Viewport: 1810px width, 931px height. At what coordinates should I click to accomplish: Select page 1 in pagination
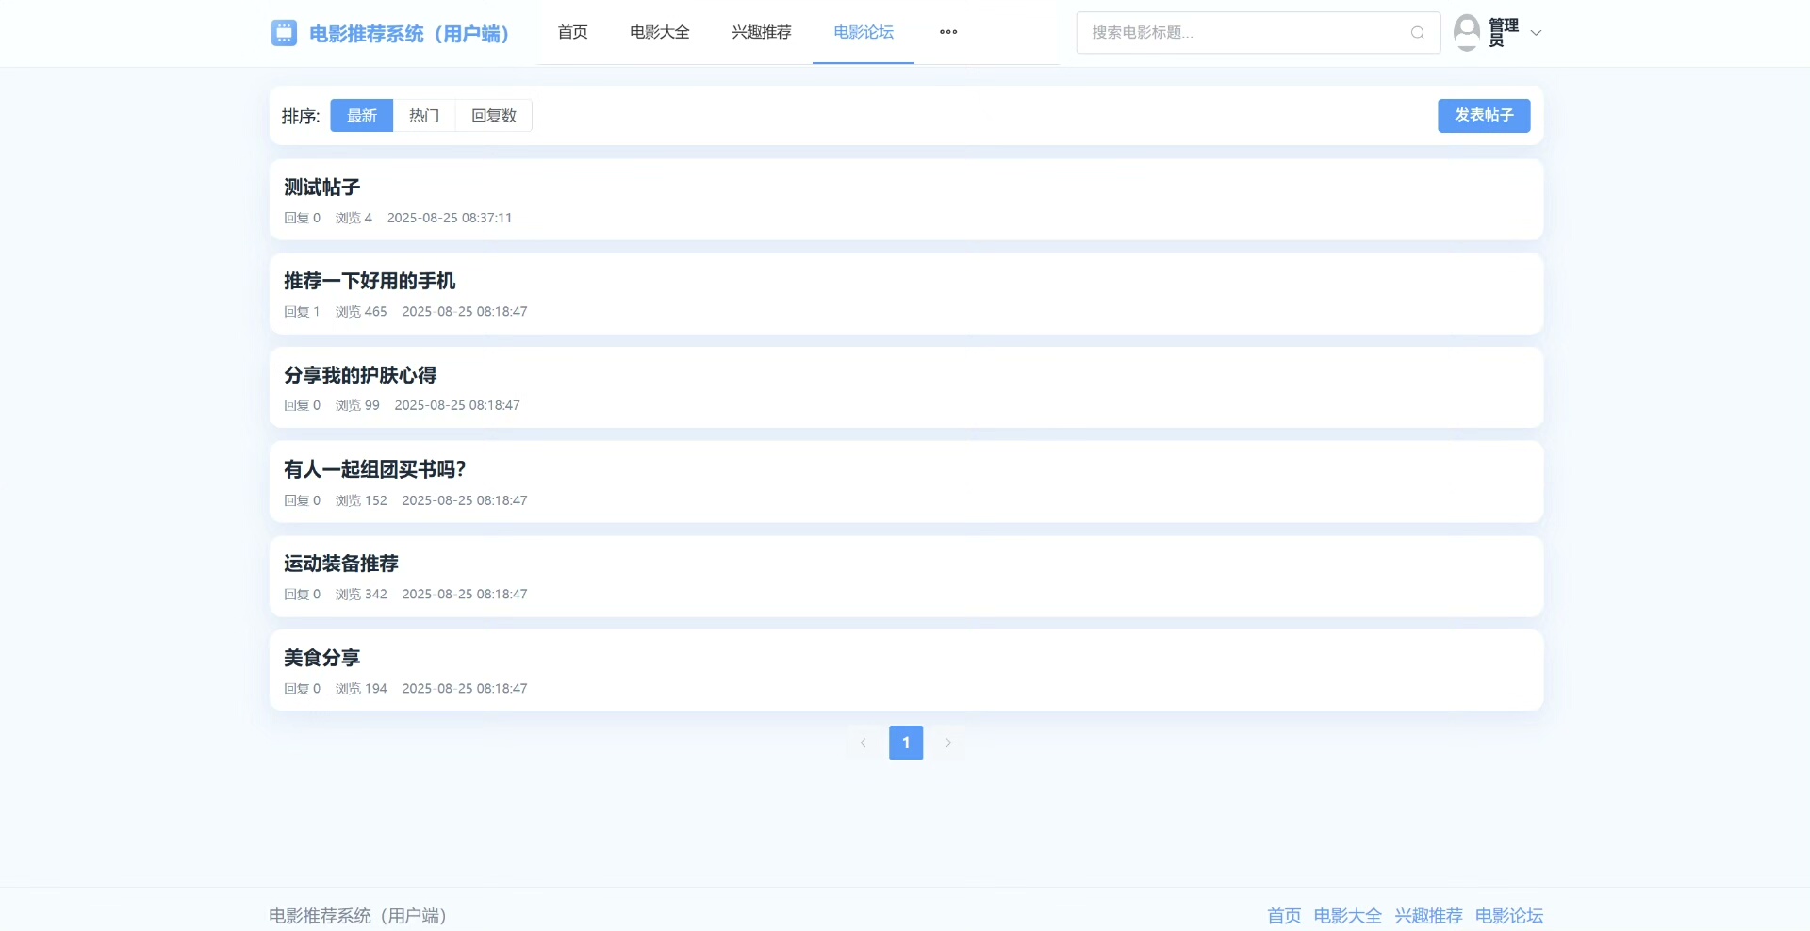point(906,743)
